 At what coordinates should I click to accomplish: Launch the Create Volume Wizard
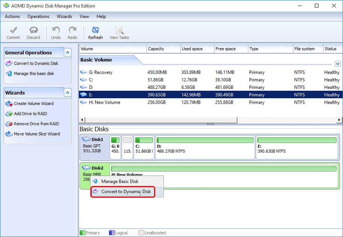click(x=33, y=103)
